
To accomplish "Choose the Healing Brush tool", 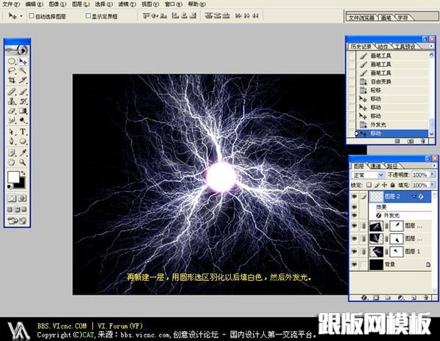I will tap(12, 92).
